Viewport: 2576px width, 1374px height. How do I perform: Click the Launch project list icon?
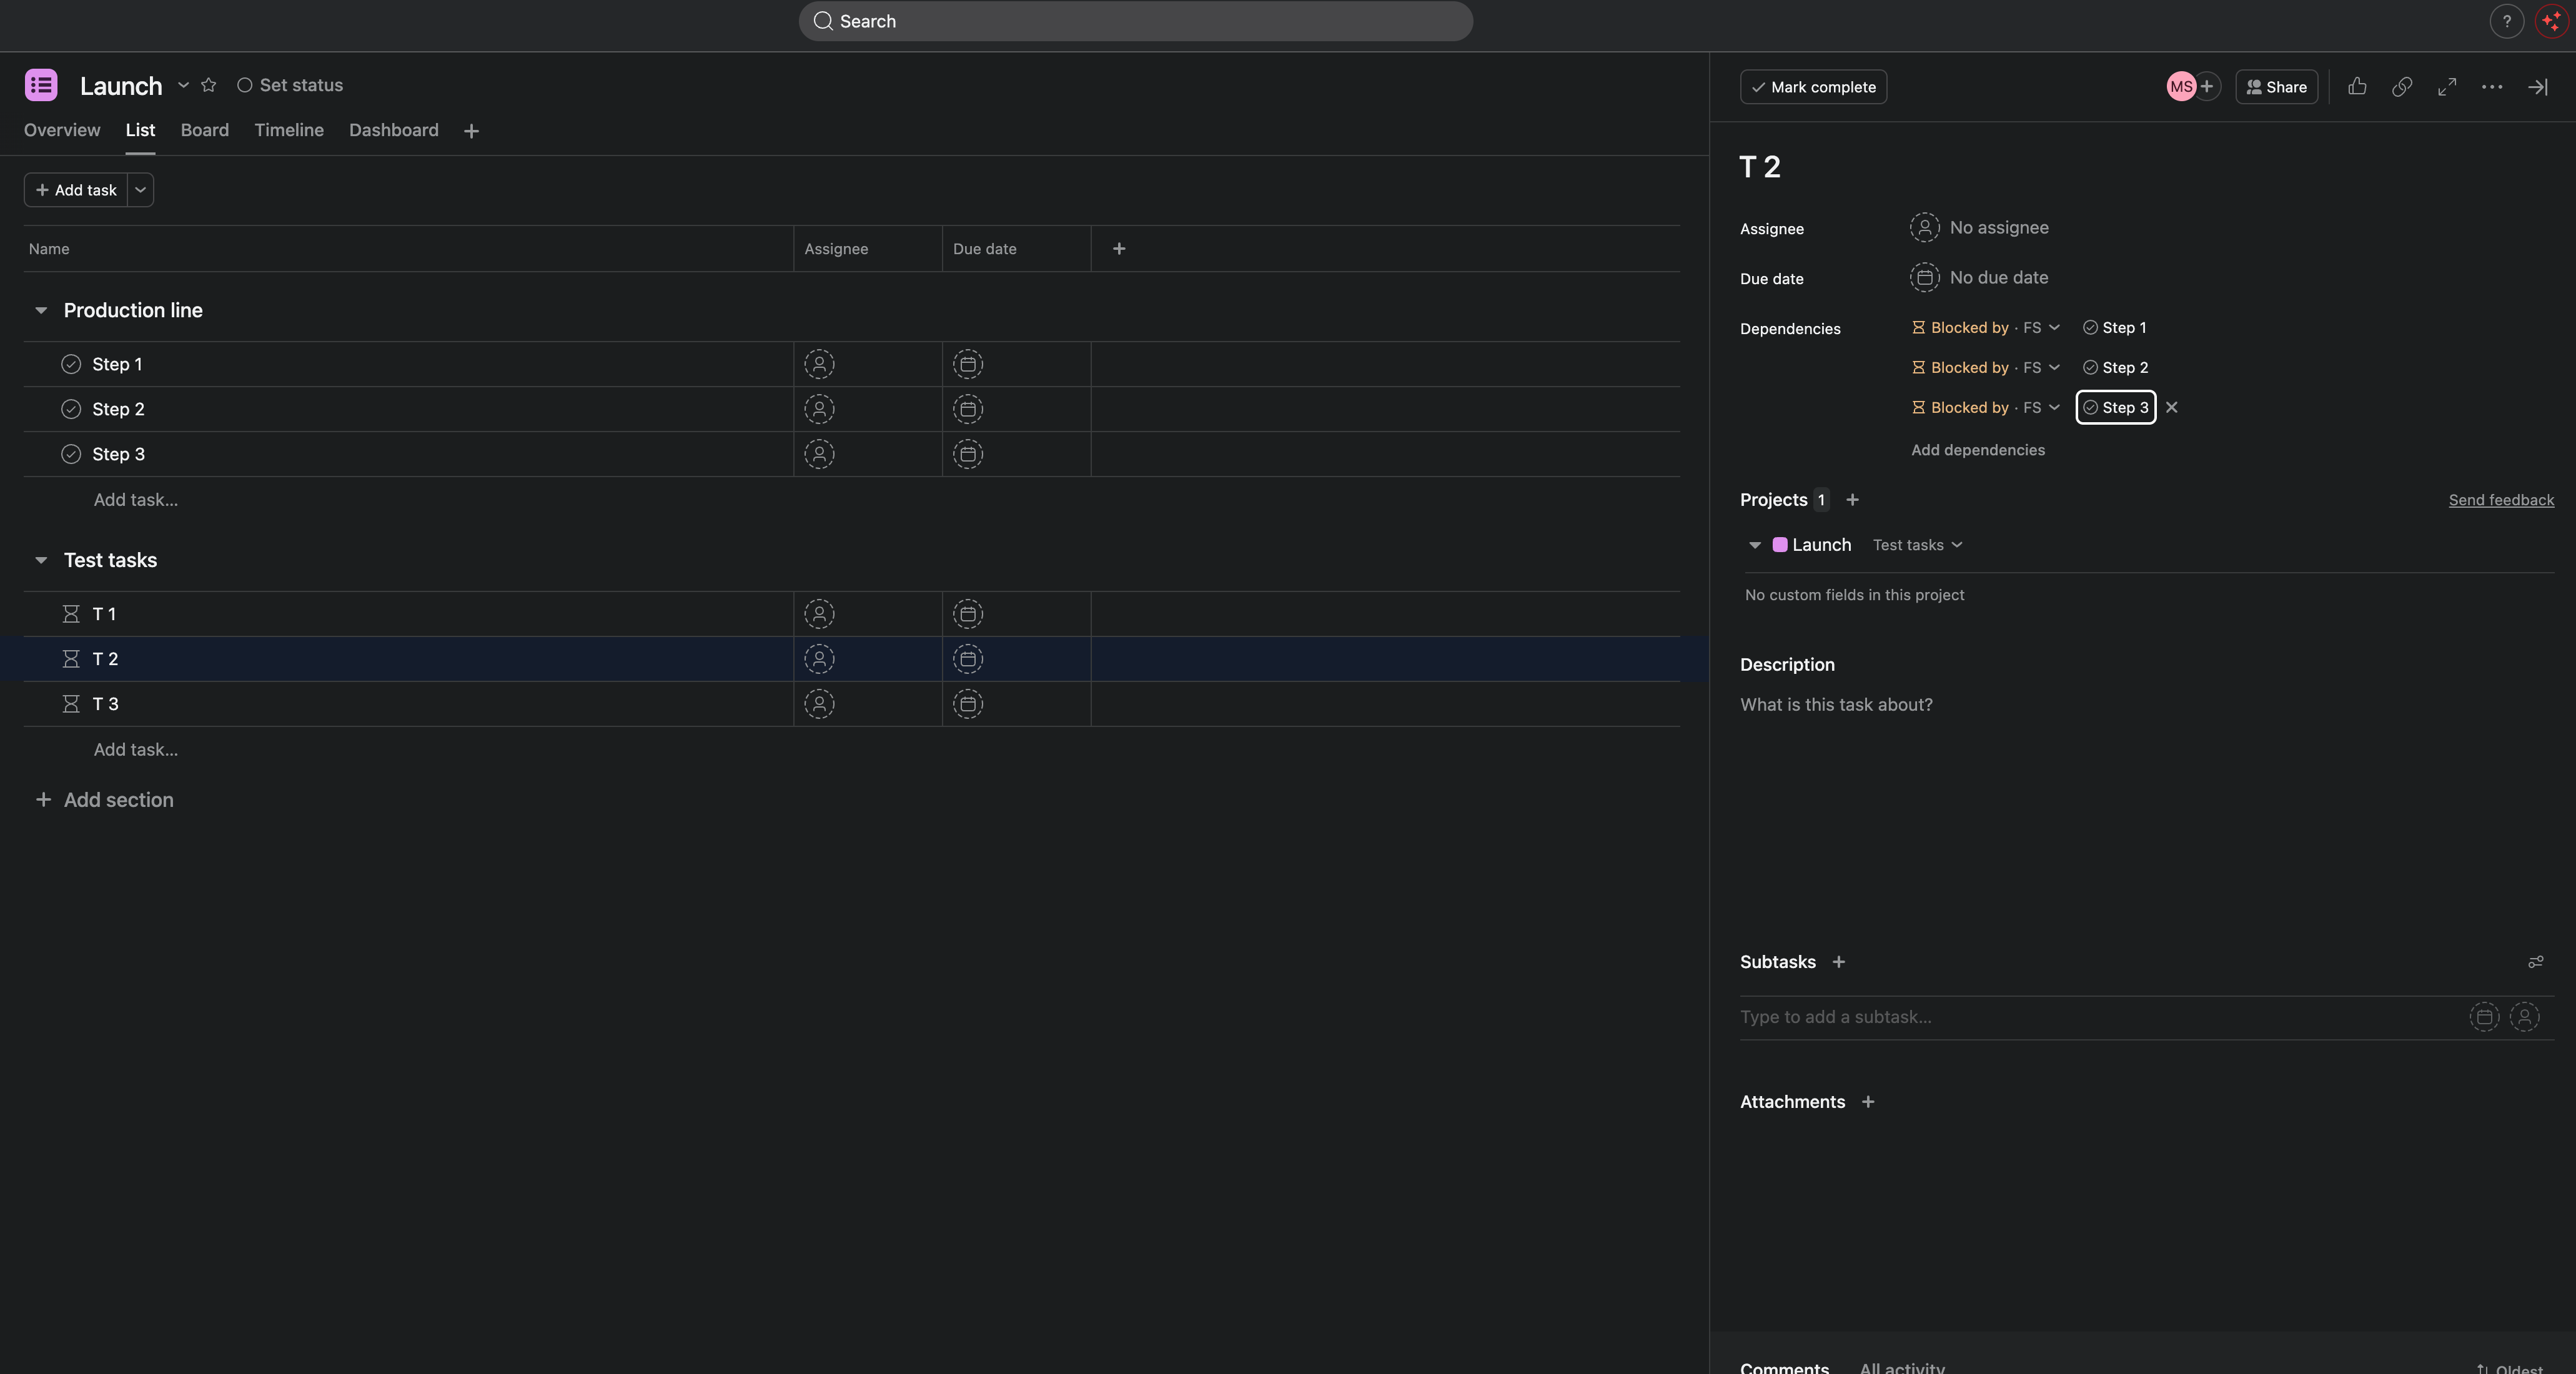click(x=41, y=85)
